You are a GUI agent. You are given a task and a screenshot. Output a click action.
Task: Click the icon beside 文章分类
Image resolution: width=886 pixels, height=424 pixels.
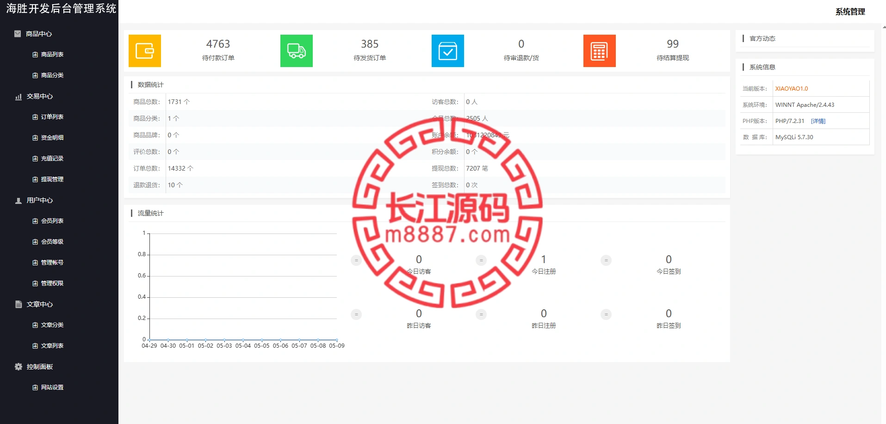pyautogui.click(x=35, y=325)
